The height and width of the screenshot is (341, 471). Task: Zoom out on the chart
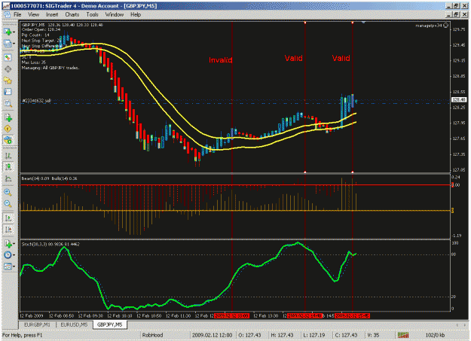tap(8, 204)
